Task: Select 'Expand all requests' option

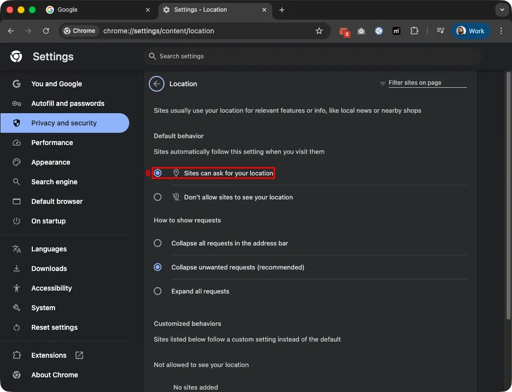Action: tap(158, 291)
